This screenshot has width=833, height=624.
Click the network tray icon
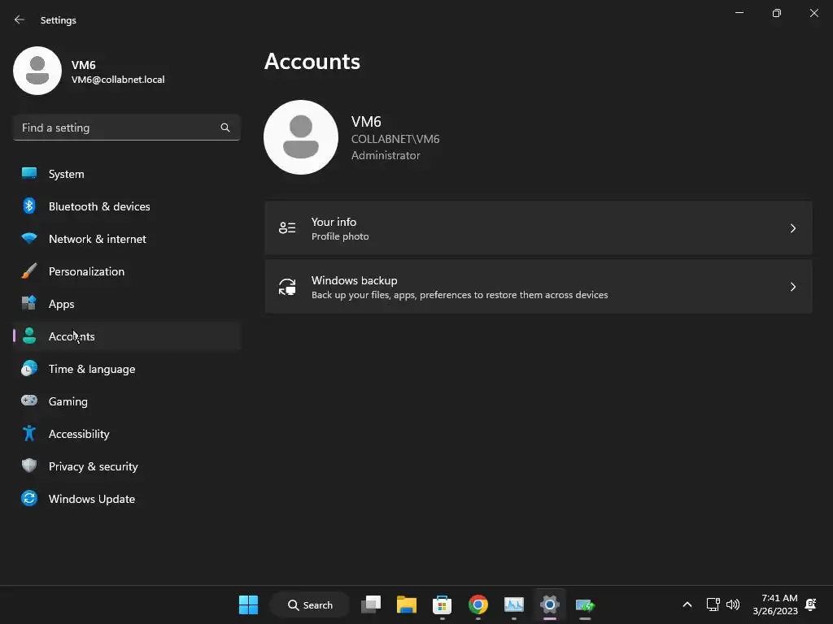(713, 604)
